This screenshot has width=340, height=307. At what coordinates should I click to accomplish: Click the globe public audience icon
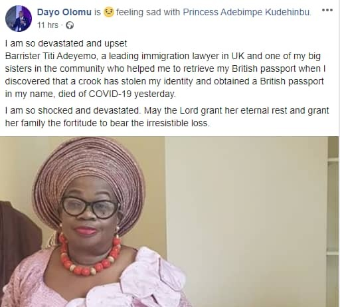(70, 25)
